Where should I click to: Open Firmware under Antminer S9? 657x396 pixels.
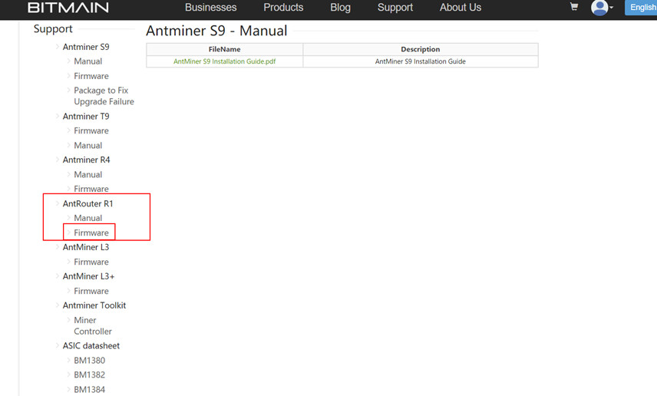(91, 76)
